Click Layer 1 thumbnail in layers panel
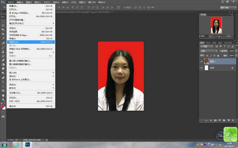 [x=206, y=61]
